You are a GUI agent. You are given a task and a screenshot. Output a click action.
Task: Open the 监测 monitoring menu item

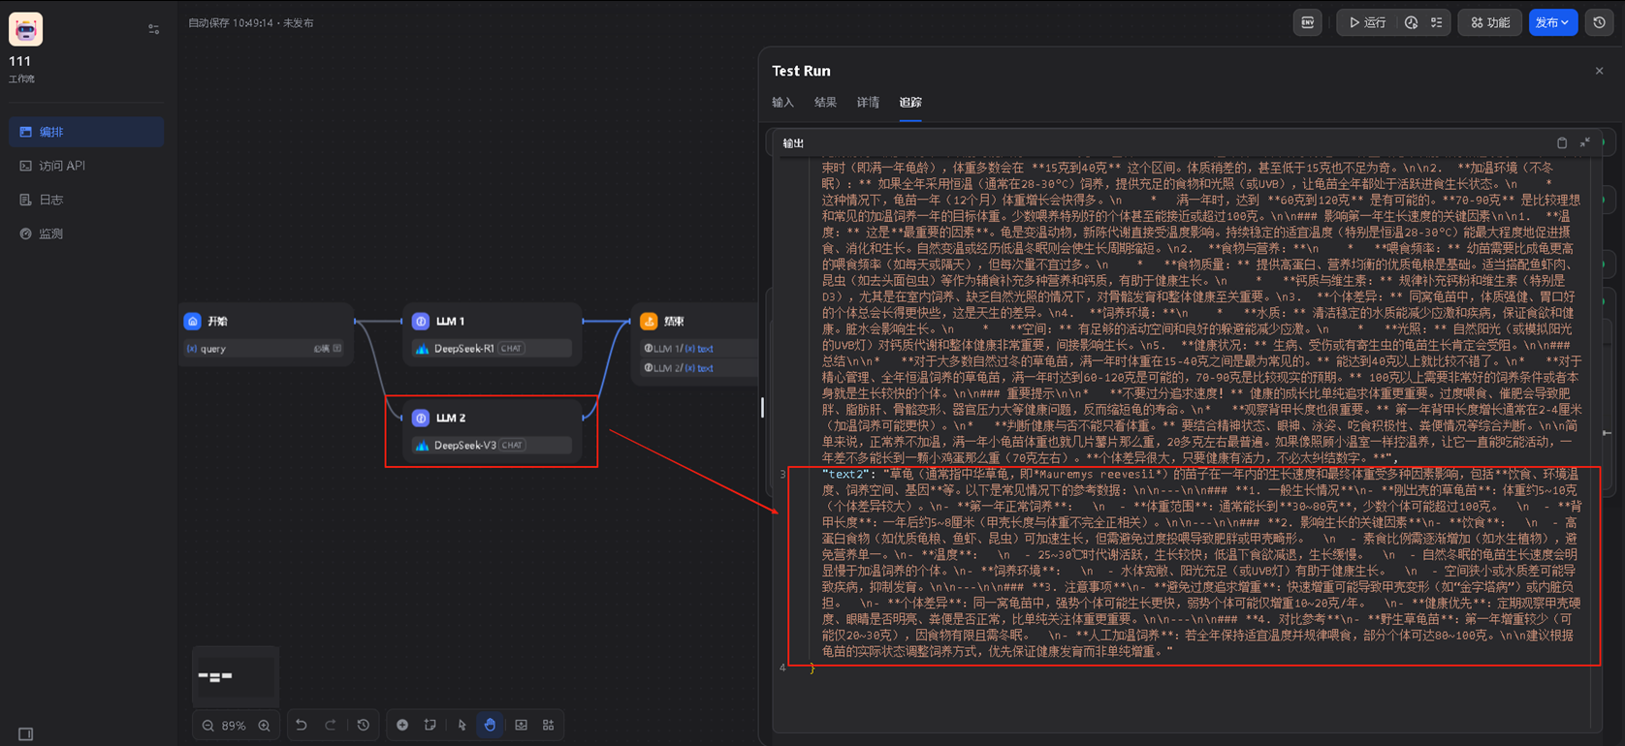pos(86,233)
